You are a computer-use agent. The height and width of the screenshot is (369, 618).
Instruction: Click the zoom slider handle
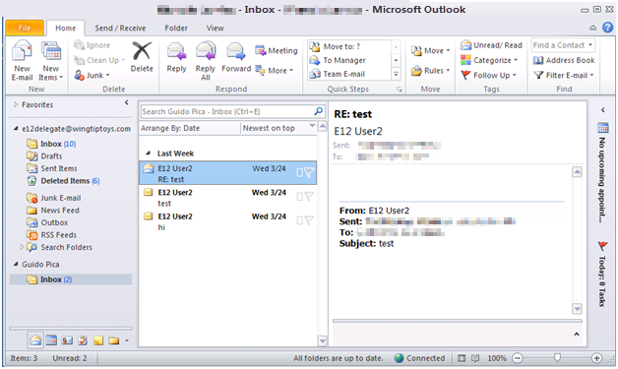pos(557,357)
